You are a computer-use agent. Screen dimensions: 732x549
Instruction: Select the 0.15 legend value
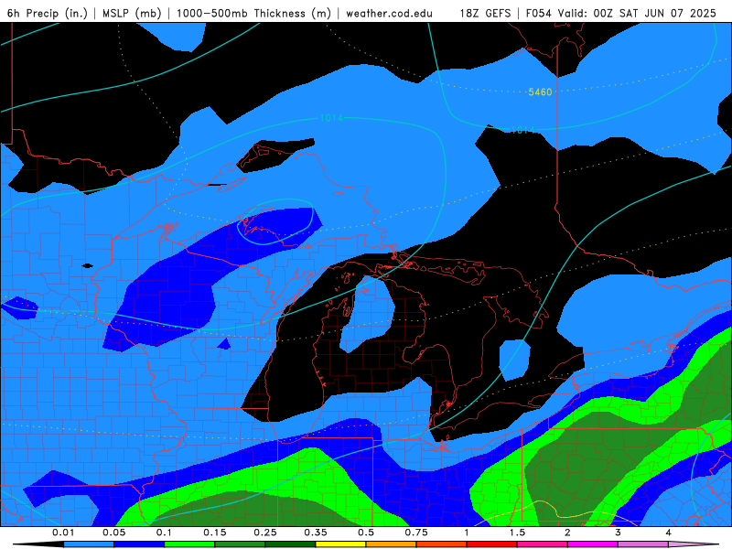(215, 533)
